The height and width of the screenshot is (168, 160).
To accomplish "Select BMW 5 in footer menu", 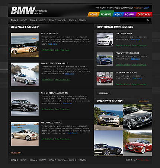I will (33, 160).
